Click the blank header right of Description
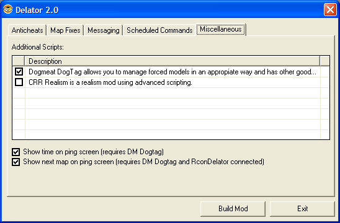The height and width of the screenshot is (223, 340). tap(325, 61)
